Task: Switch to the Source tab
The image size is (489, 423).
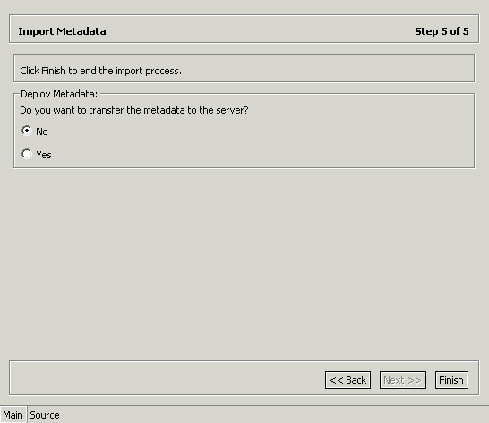Action: pos(45,415)
